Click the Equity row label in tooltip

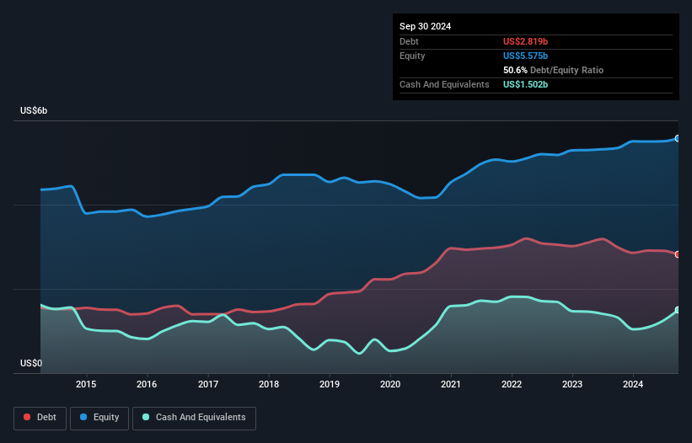(x=412, y=56)
